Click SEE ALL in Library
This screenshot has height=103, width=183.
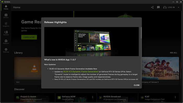(173, 53)
